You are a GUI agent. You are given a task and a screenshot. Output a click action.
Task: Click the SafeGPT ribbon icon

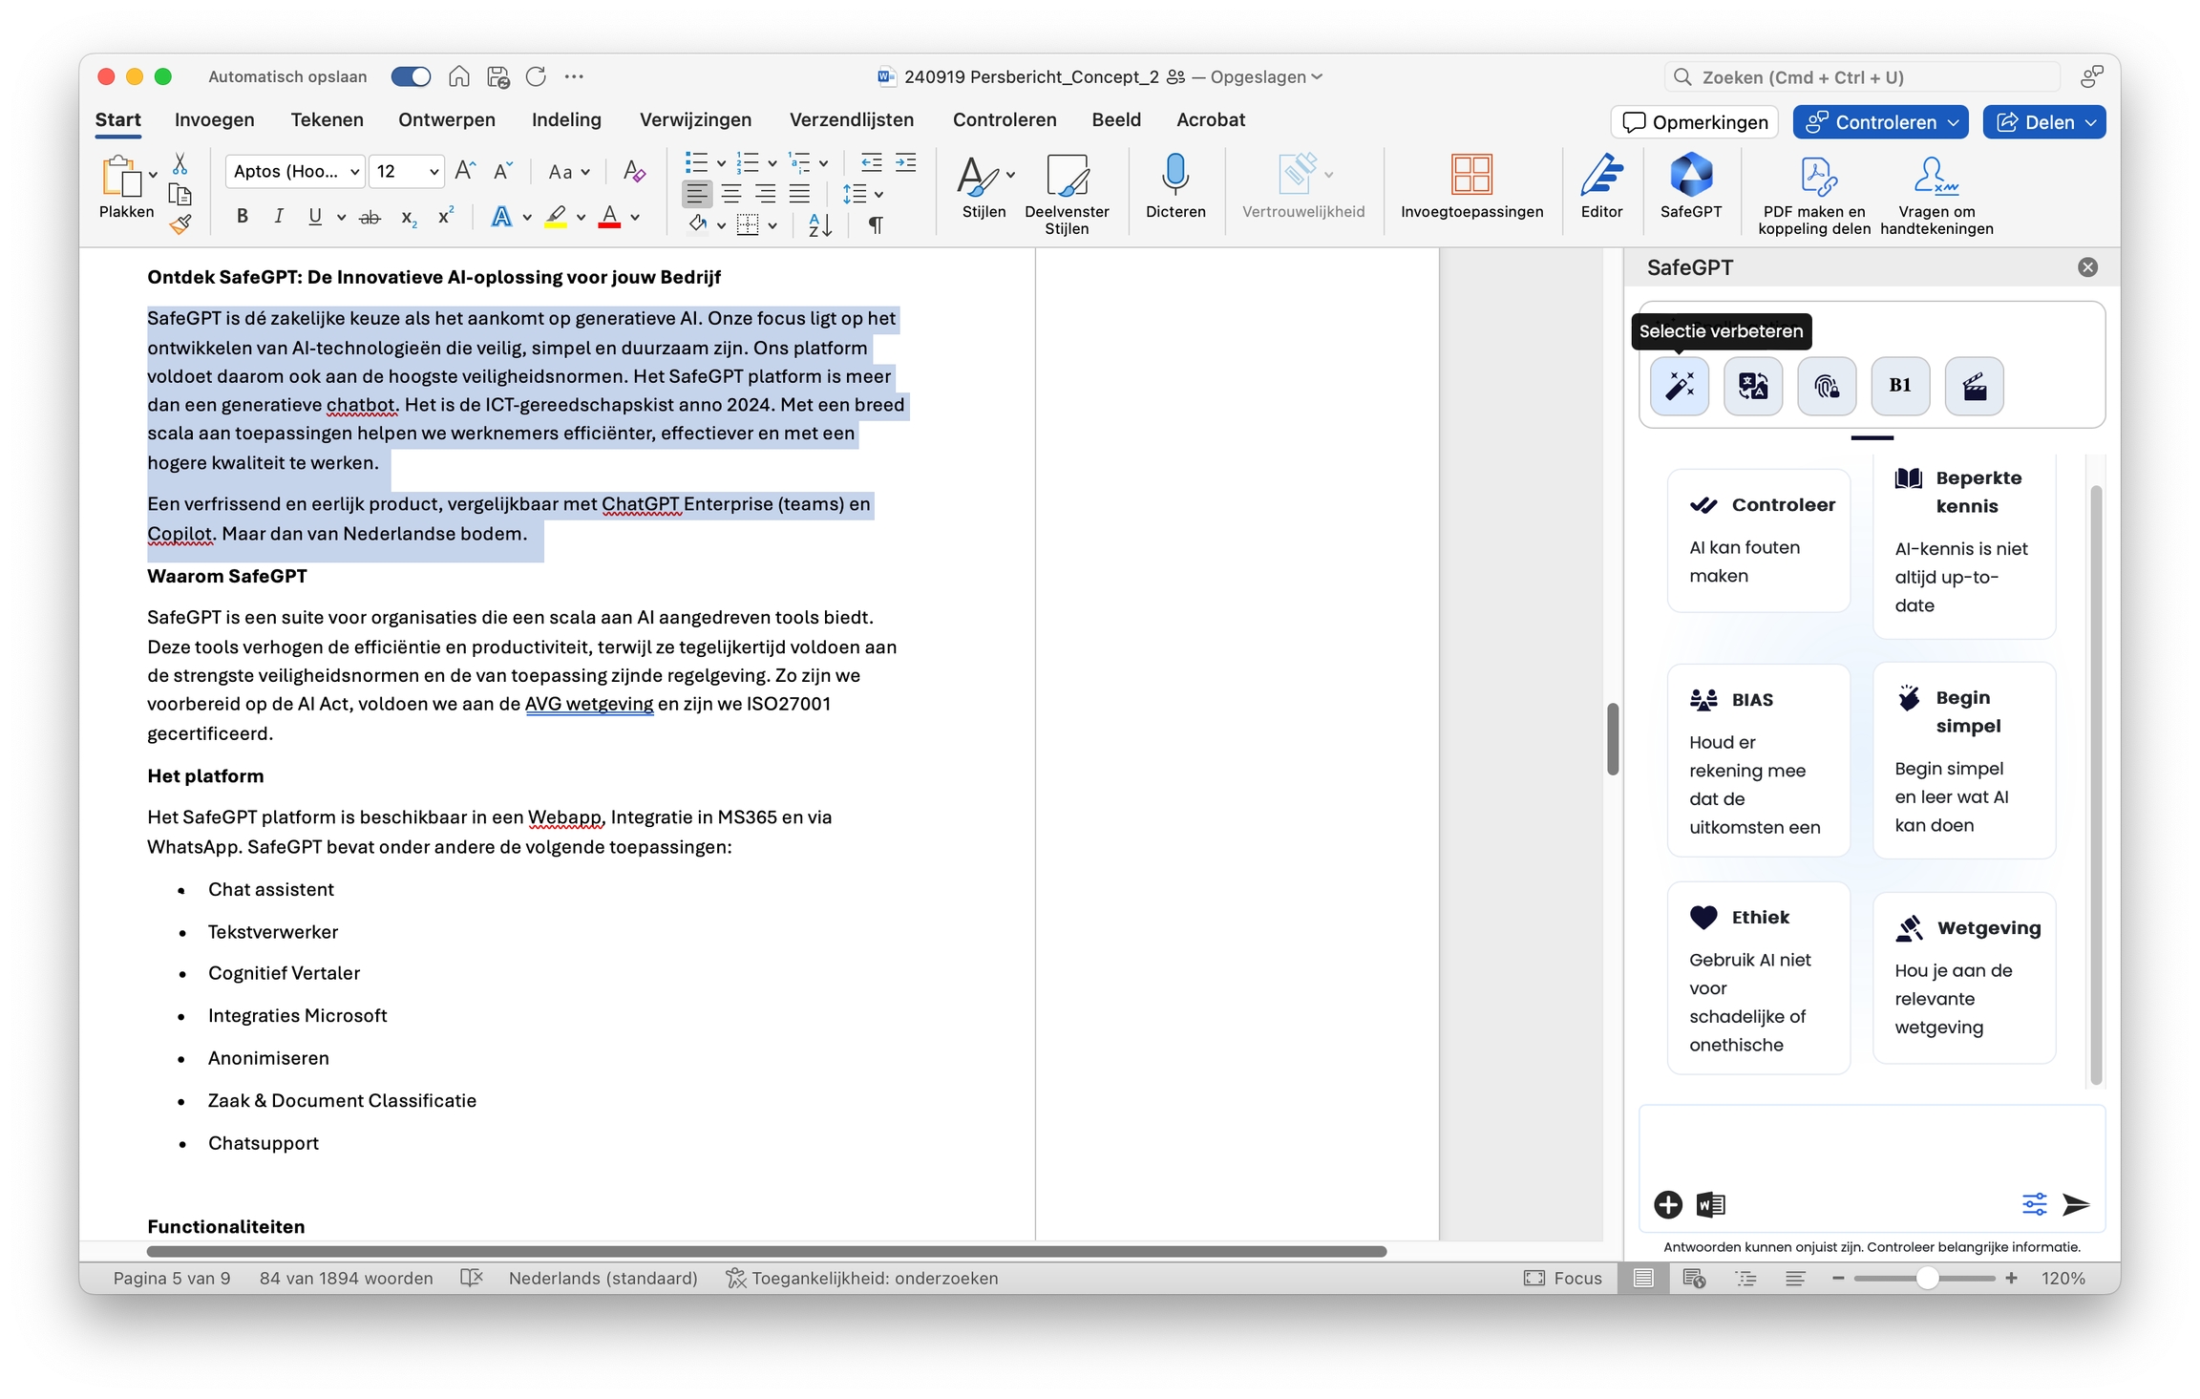pyautogui.click(x=1690, y=177)
